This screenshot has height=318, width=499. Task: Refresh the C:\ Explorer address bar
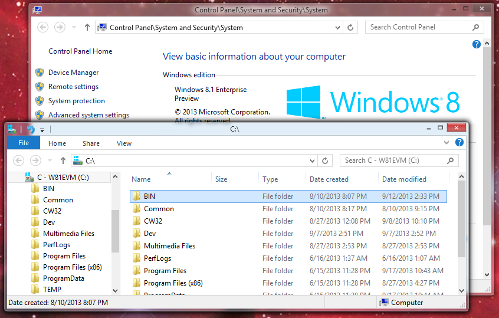325,160
